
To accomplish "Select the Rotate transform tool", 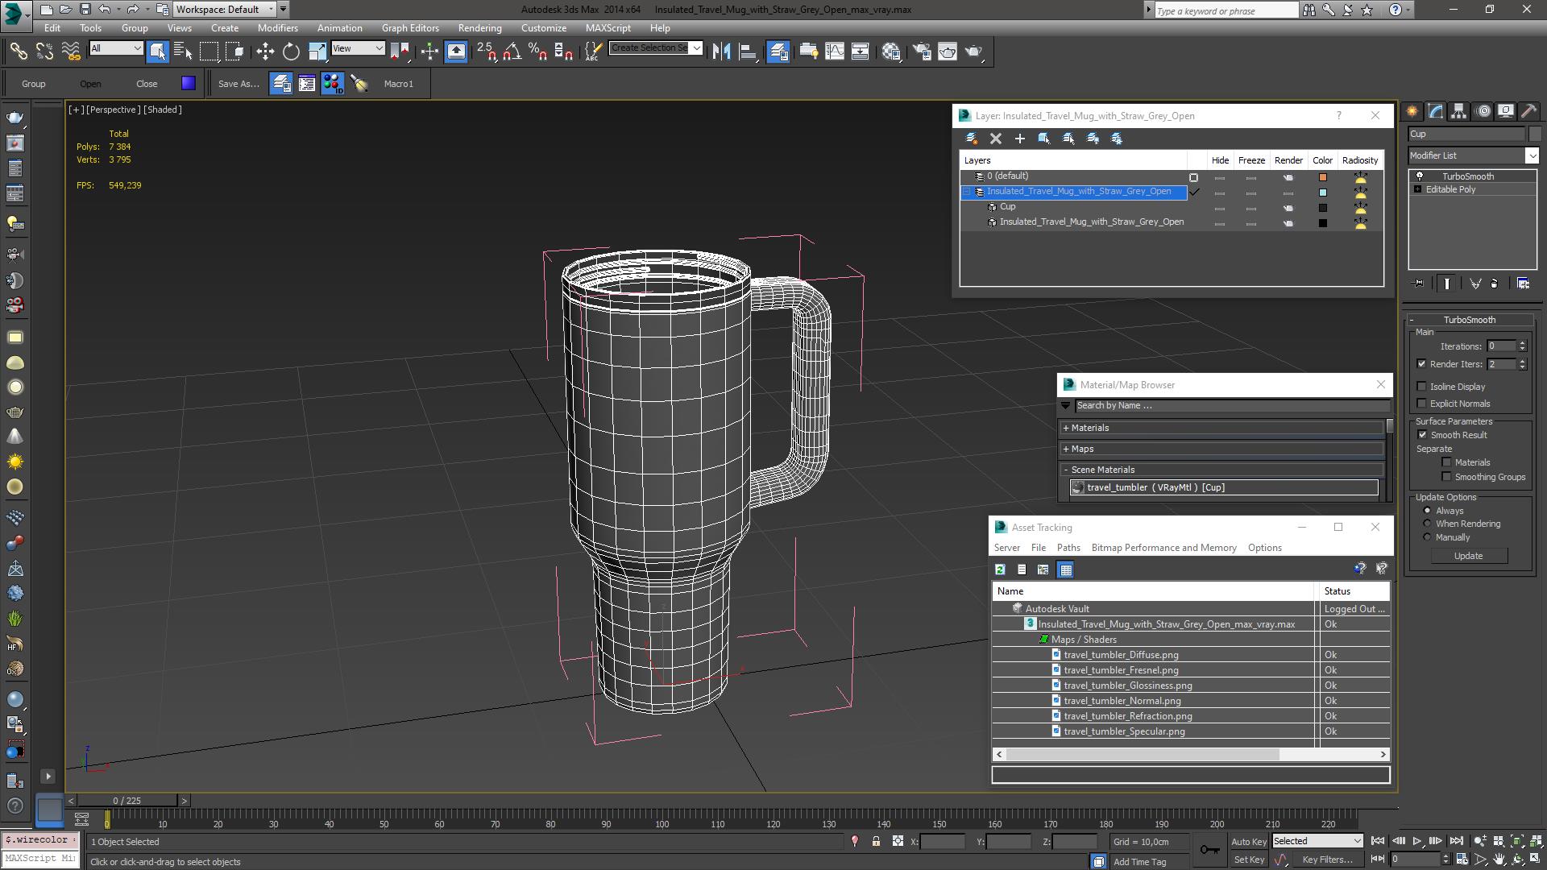I will click(x=291, y=52).
